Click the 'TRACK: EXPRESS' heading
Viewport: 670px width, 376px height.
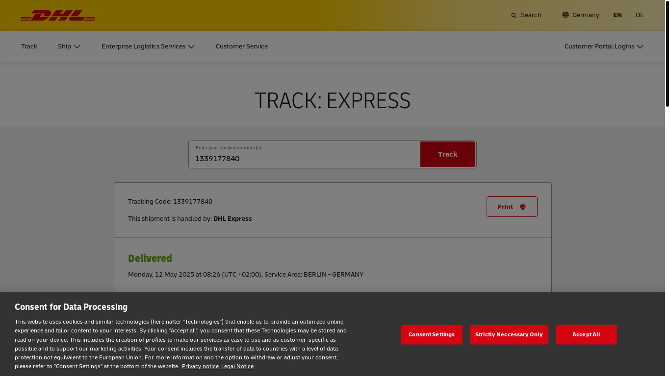tap(333, 100)
